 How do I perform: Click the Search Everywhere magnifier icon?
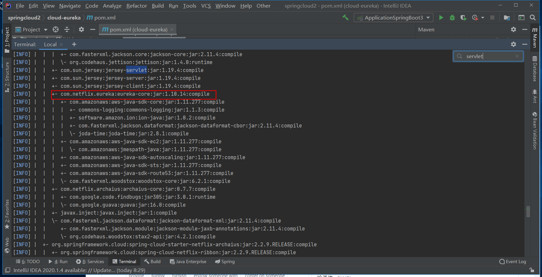click(533, 17)
